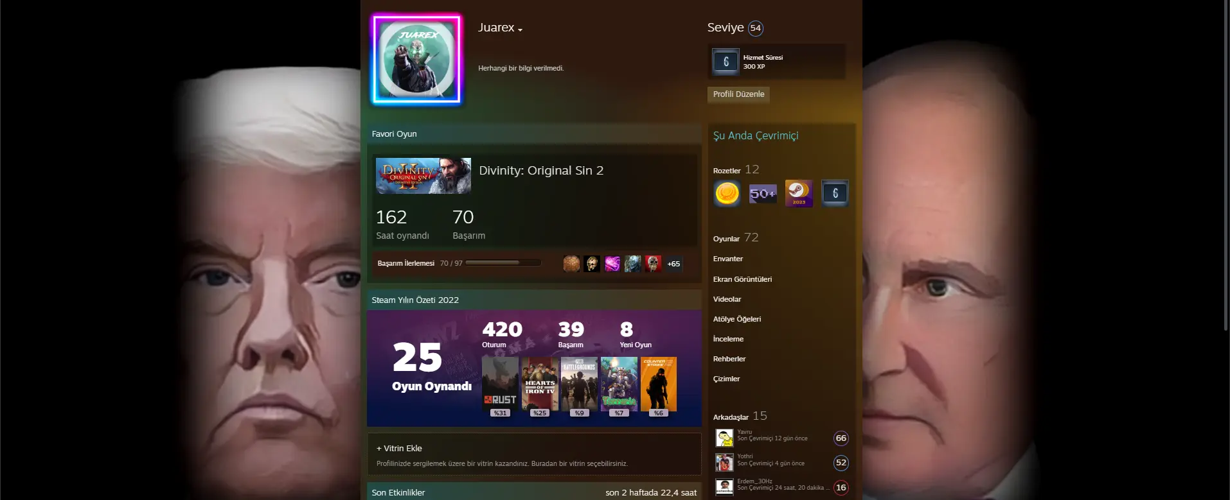View the teal creature achievement icon

pos(633,264)
